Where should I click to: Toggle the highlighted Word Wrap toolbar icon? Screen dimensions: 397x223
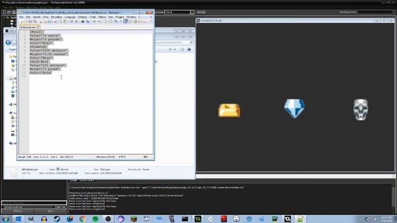click(126, 22)
